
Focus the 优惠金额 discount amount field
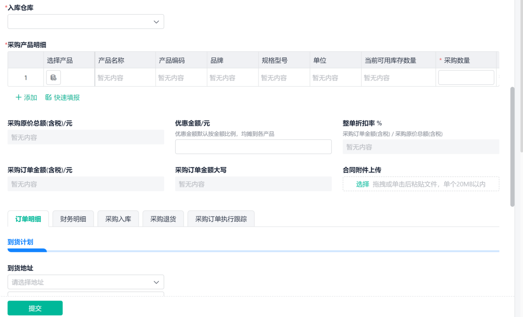coord(253,147)
